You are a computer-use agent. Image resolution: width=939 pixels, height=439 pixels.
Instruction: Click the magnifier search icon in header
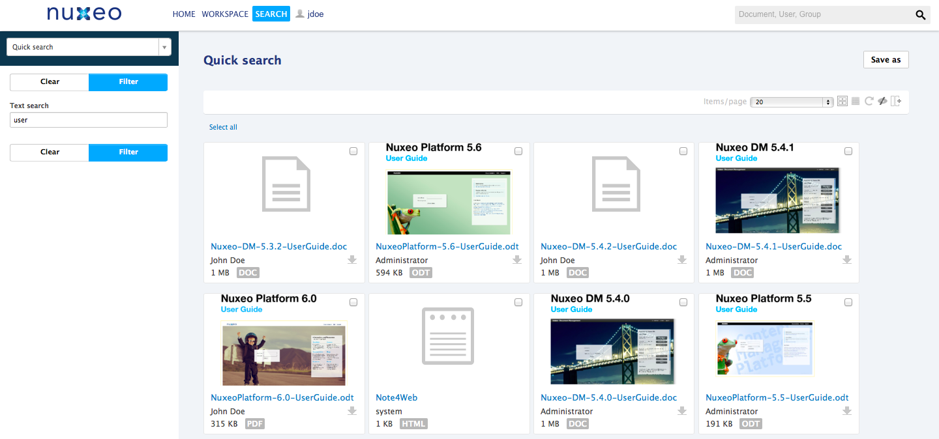921,15
